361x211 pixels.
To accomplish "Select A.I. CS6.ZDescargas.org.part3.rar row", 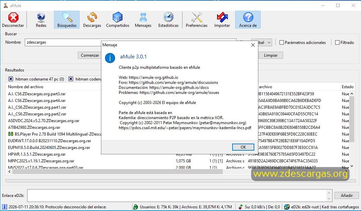I will pos(37,94).
